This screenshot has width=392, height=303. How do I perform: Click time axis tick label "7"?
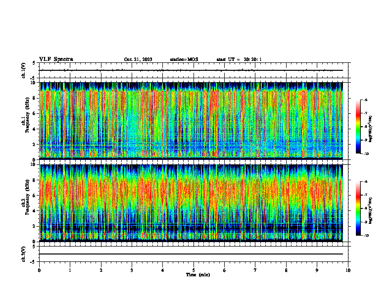(x=255, y=270)
